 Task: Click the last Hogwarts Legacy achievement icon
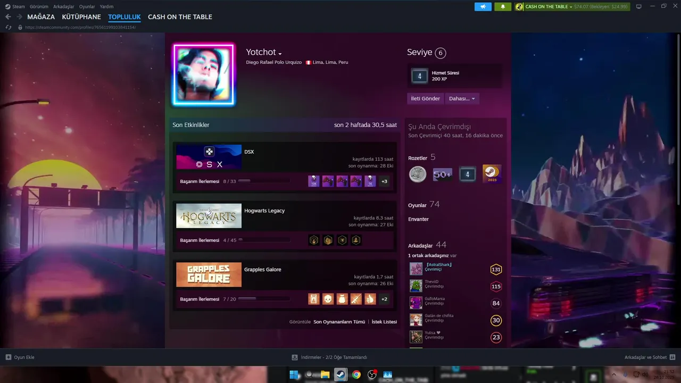(356, 240)
